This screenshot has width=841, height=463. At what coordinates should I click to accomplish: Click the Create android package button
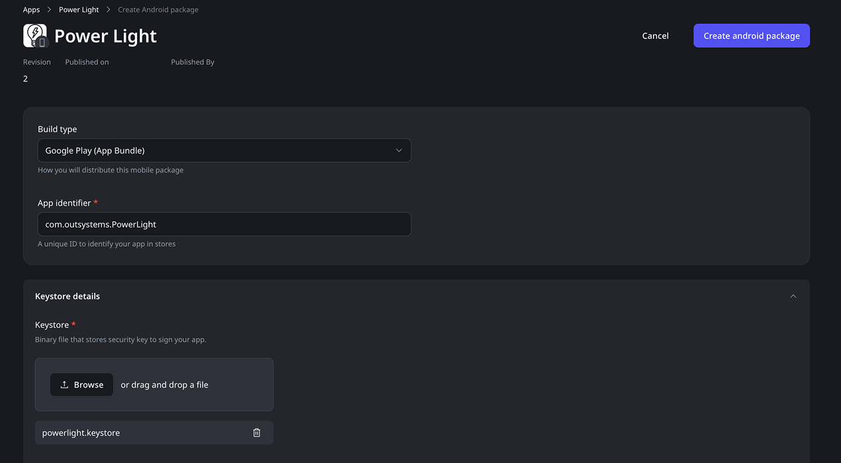[752, 36]
